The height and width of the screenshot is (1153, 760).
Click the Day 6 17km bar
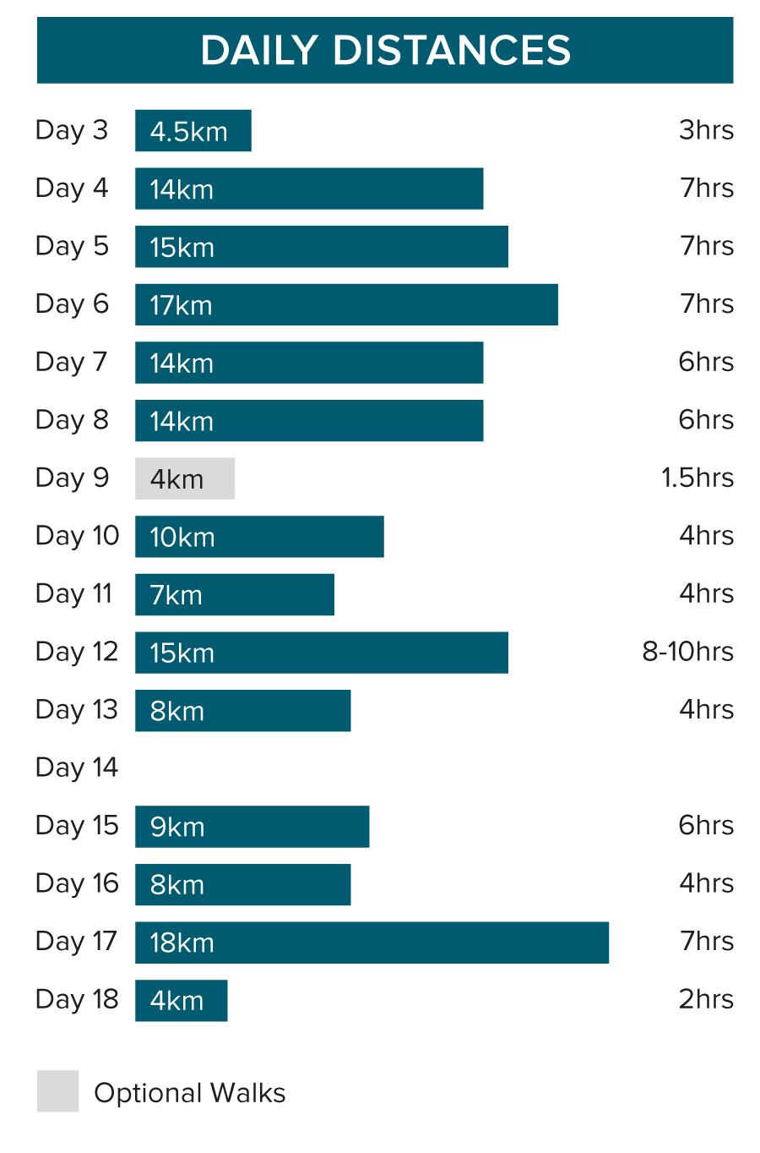[x=346, y=304]
